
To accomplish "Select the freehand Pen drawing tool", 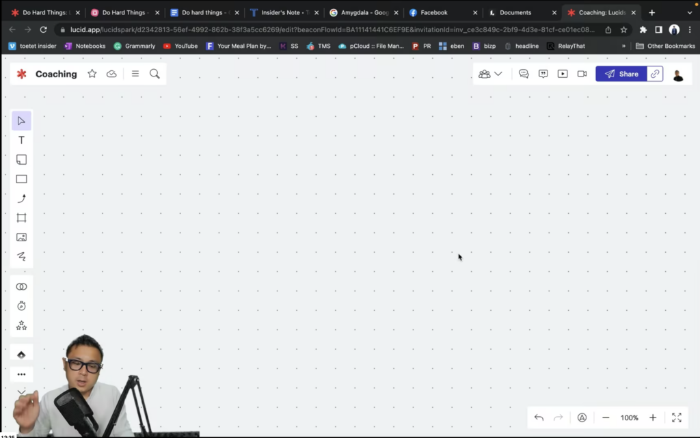I will (x=21, y=256).
